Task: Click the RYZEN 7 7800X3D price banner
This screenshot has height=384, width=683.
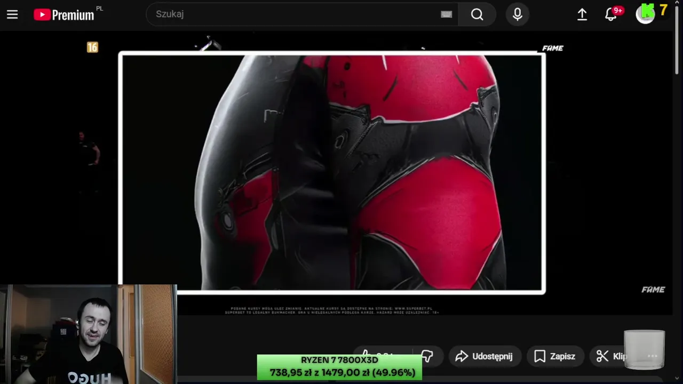Action: coord(339,367)
